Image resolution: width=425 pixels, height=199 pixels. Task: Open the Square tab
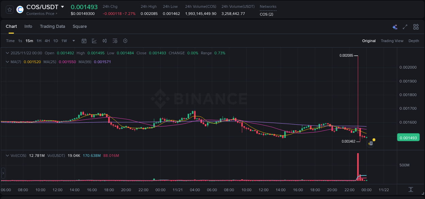click(x=80, y=26)
